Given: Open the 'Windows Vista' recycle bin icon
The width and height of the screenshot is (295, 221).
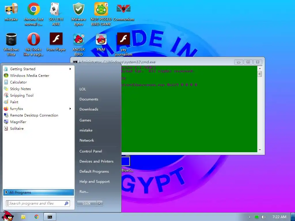Looking at the screenshot, I should click(x=11, y=44).
